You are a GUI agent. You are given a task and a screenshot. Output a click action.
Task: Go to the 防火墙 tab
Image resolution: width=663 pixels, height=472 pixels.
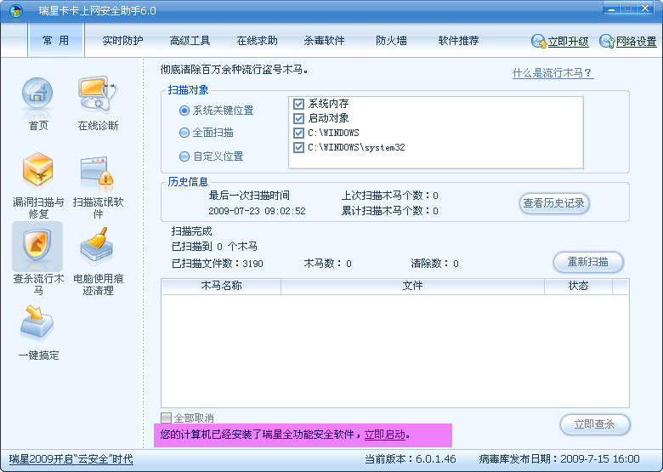391,41
